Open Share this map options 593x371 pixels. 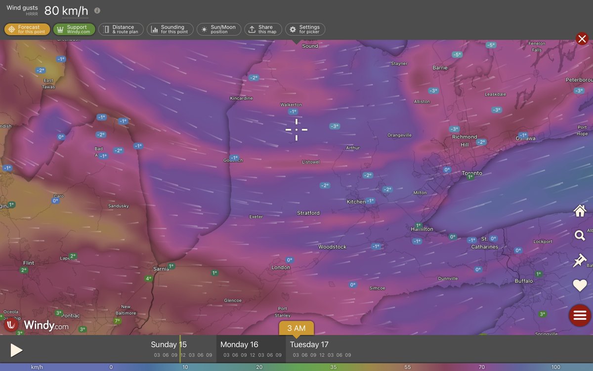[x=263, y=29]
